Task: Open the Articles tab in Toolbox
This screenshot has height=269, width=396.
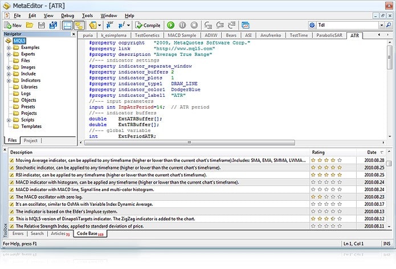Action: pos(60,234)
